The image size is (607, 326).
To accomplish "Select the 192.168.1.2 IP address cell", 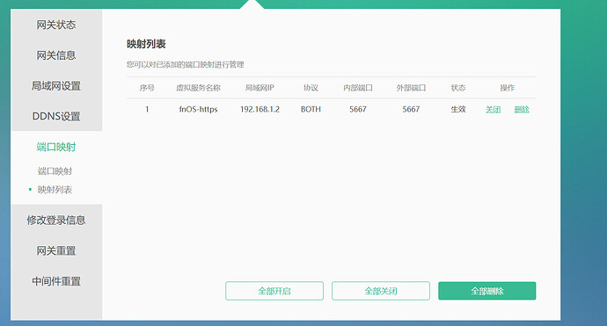I will 260,110.
